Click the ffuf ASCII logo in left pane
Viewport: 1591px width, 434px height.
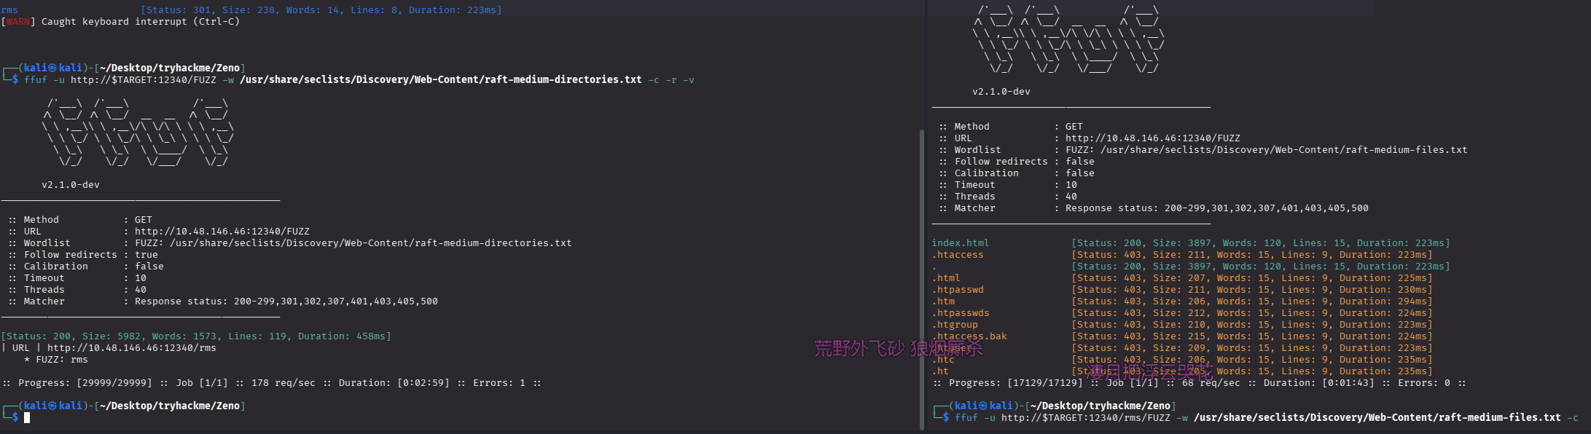[x=137, y=133]
